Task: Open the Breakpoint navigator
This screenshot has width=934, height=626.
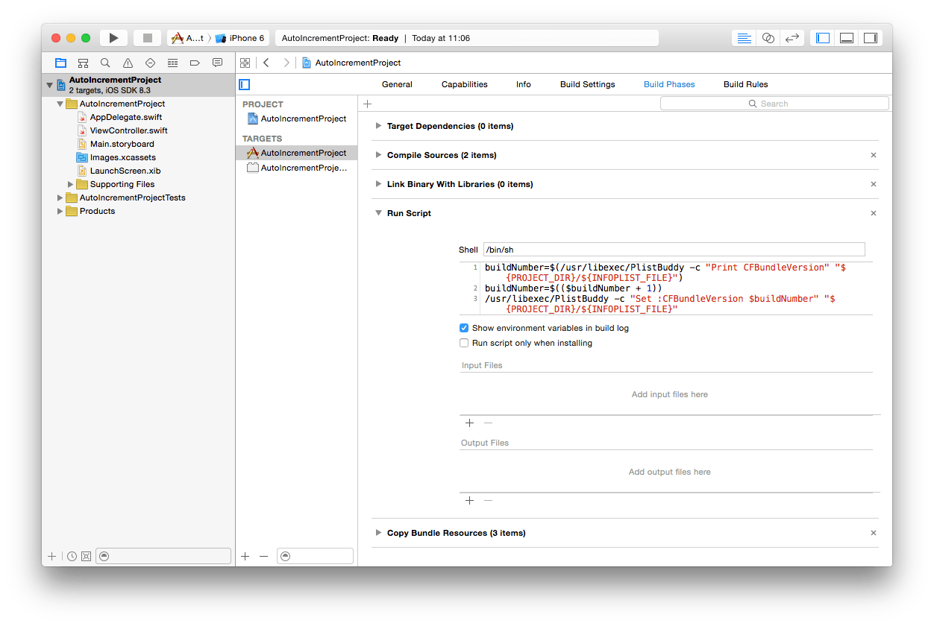Action: click(195, 63)
